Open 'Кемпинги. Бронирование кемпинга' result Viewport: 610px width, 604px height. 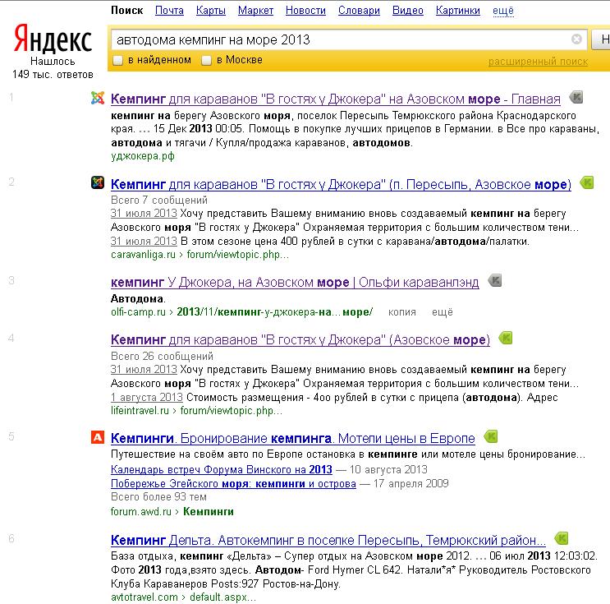(x=293, y=439)
